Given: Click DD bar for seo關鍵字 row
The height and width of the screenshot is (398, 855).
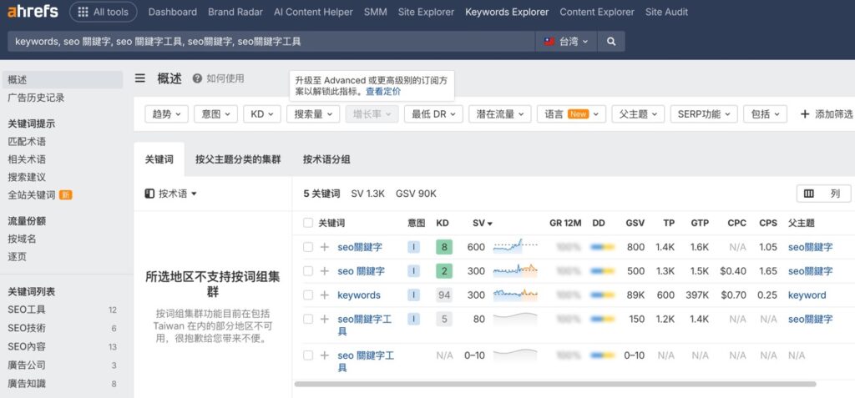Looking at the screenshot, I should point(603,247).
